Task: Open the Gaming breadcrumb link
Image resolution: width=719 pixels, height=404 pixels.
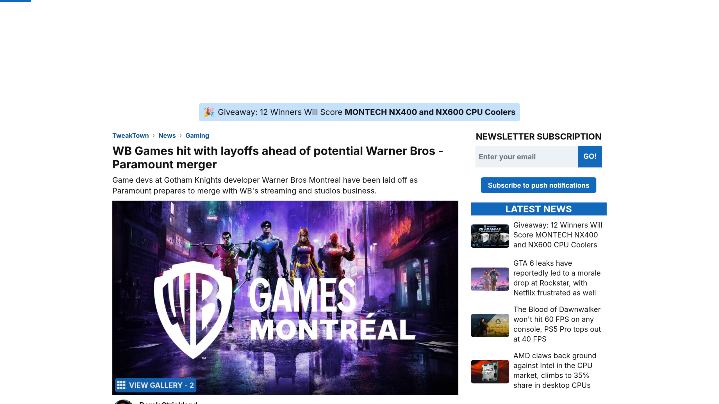Action: pos(197,136)
